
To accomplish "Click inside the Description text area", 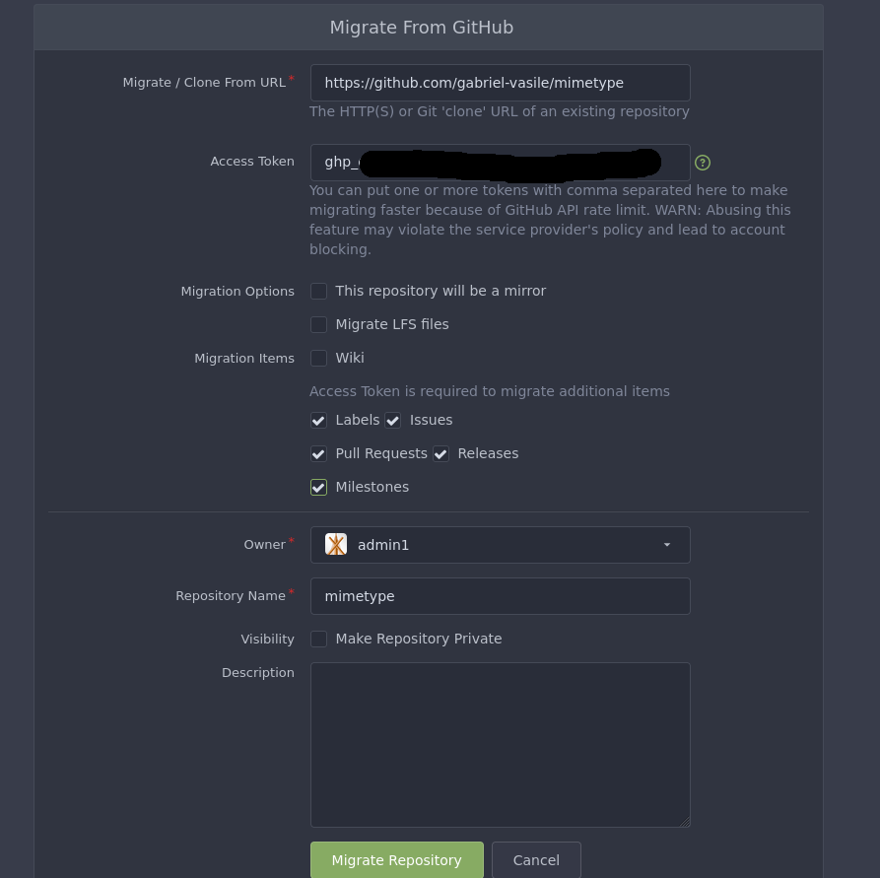I will point(500,739).
